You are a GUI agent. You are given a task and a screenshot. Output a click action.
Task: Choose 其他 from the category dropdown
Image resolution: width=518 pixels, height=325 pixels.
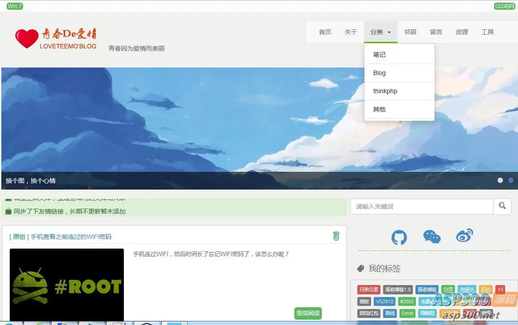coord(399,109)
